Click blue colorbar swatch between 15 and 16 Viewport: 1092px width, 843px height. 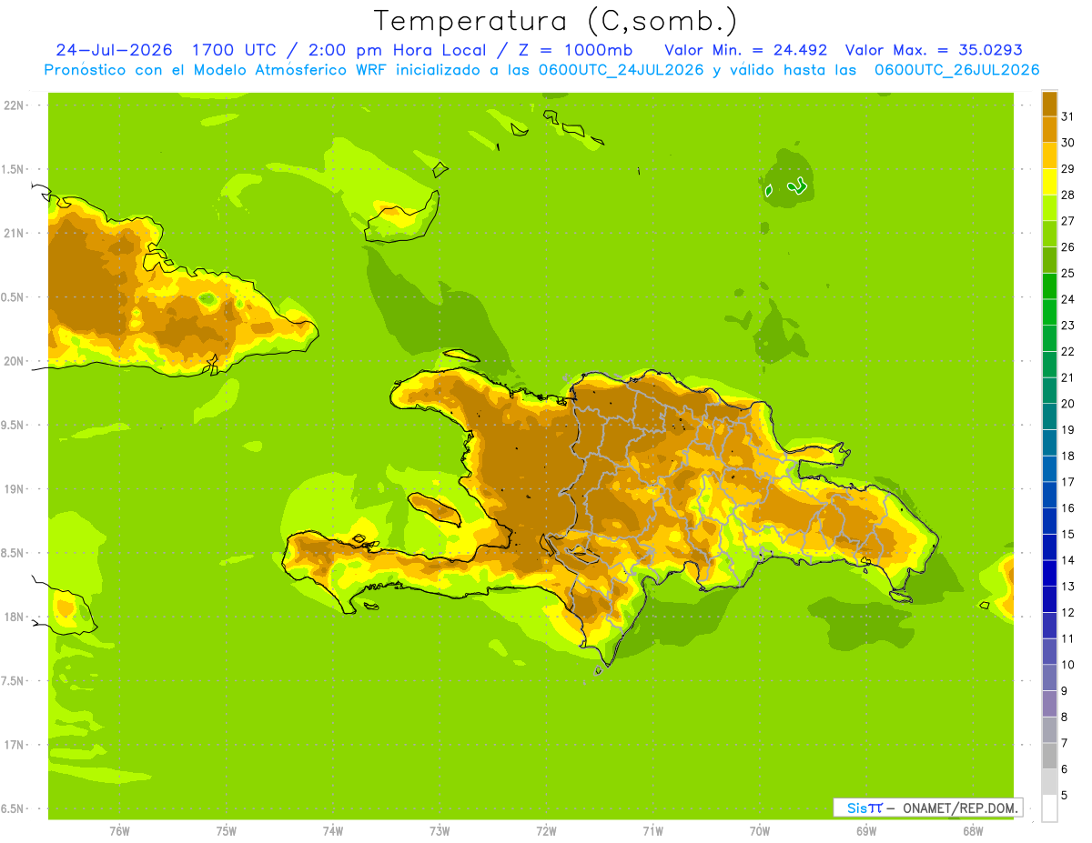click(1049, 521)
